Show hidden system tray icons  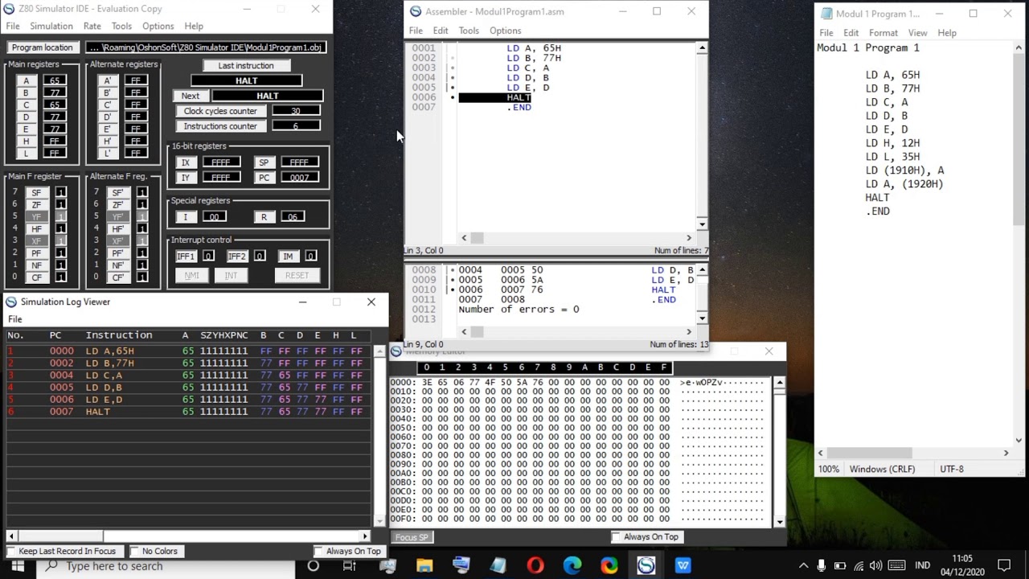[803, 566]
